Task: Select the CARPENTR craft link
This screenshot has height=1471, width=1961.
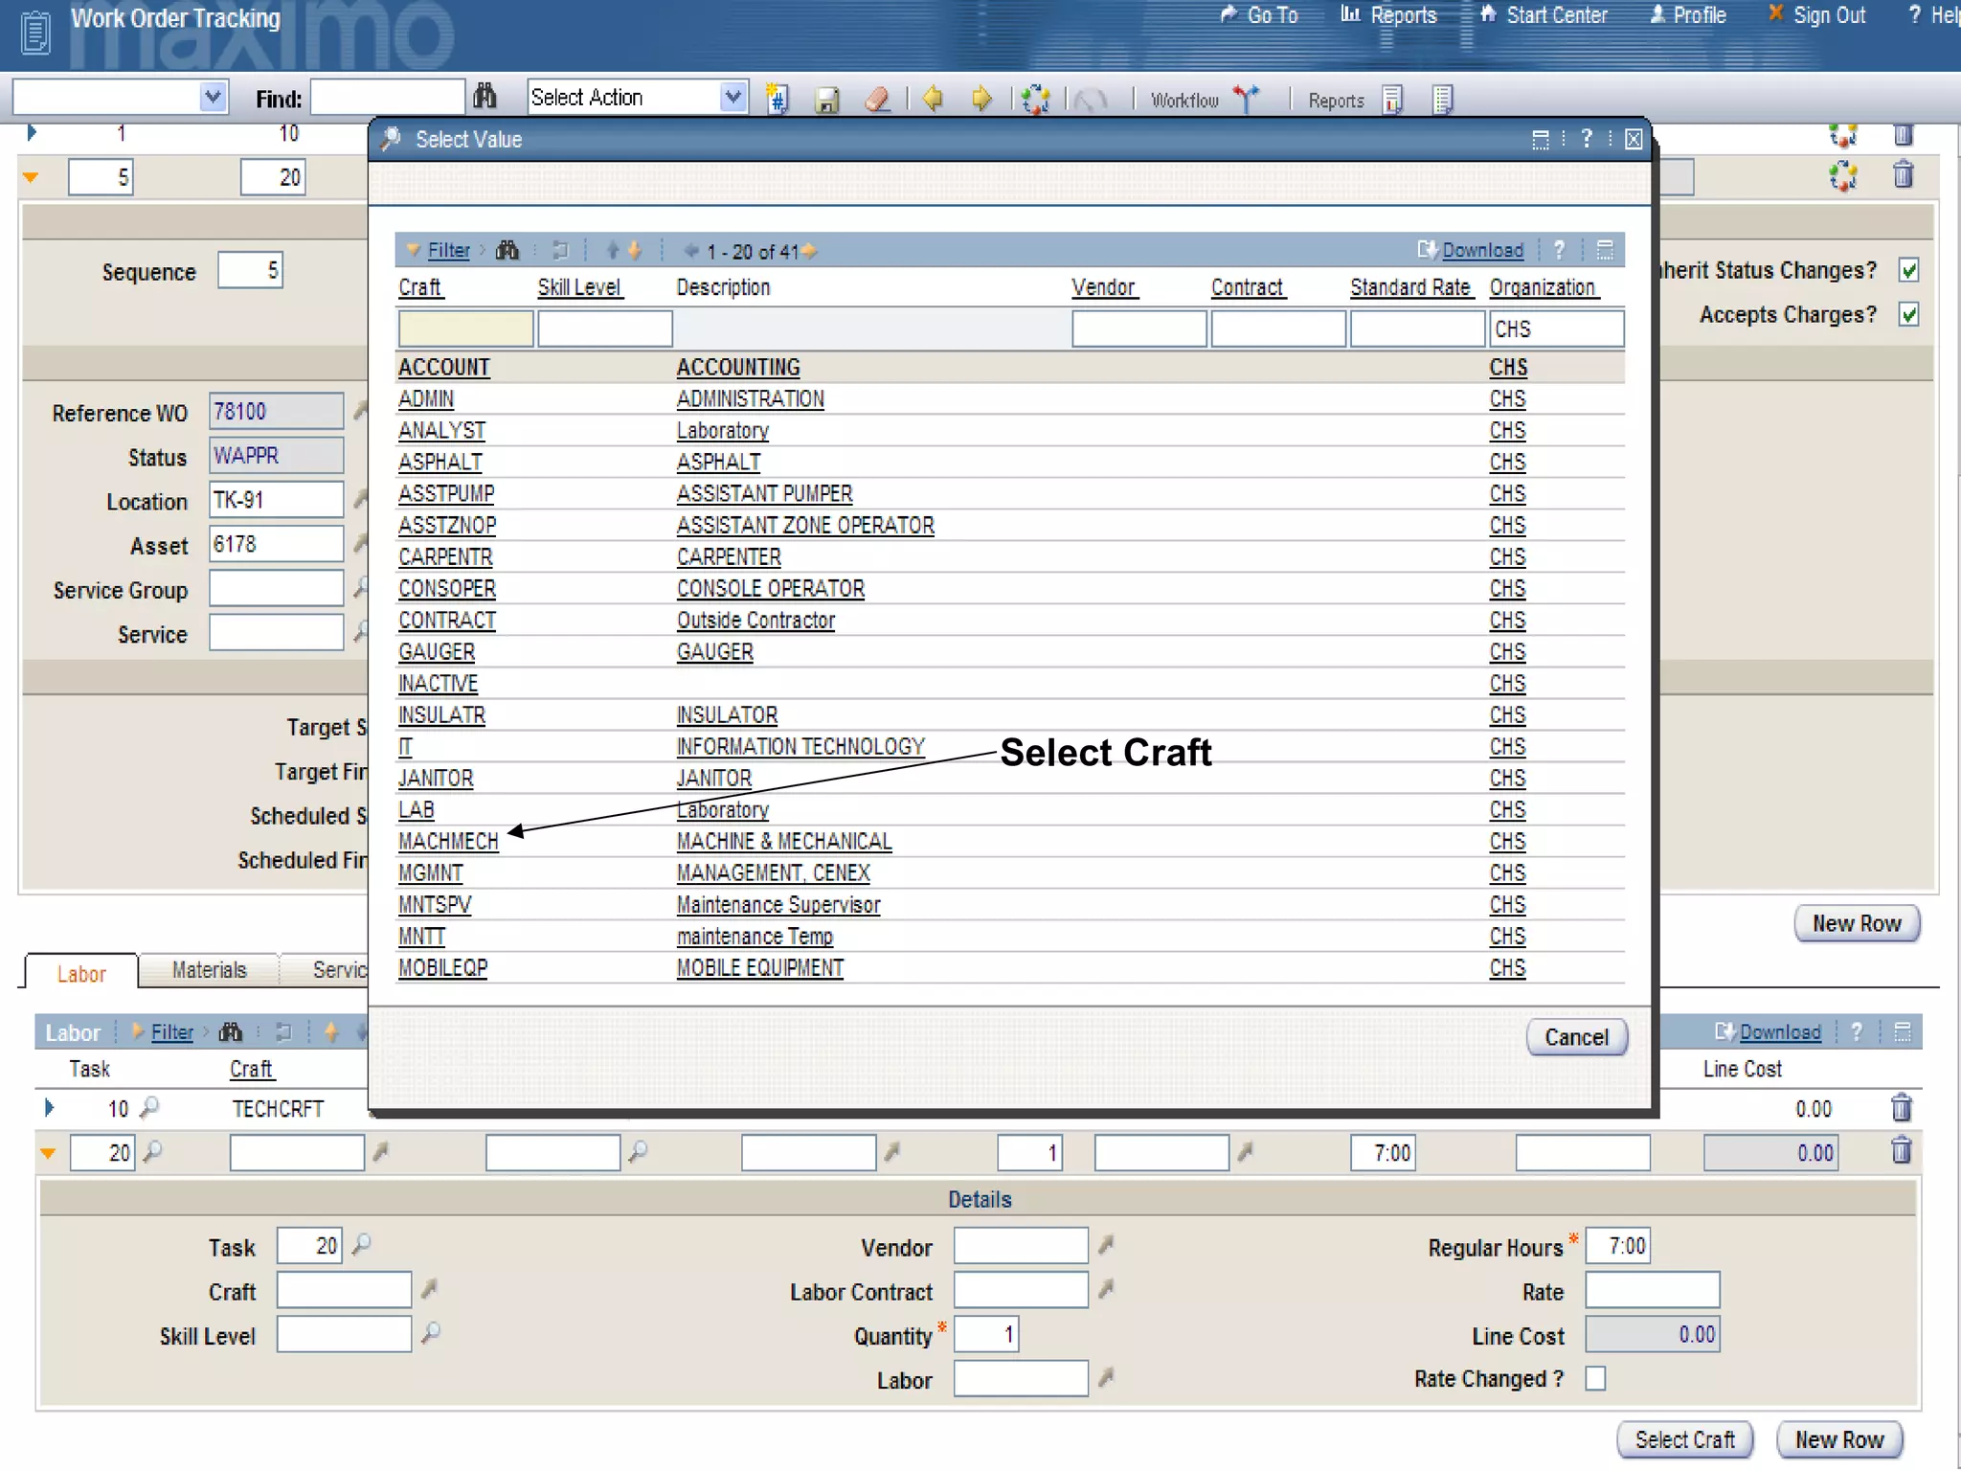Action: 445,557
